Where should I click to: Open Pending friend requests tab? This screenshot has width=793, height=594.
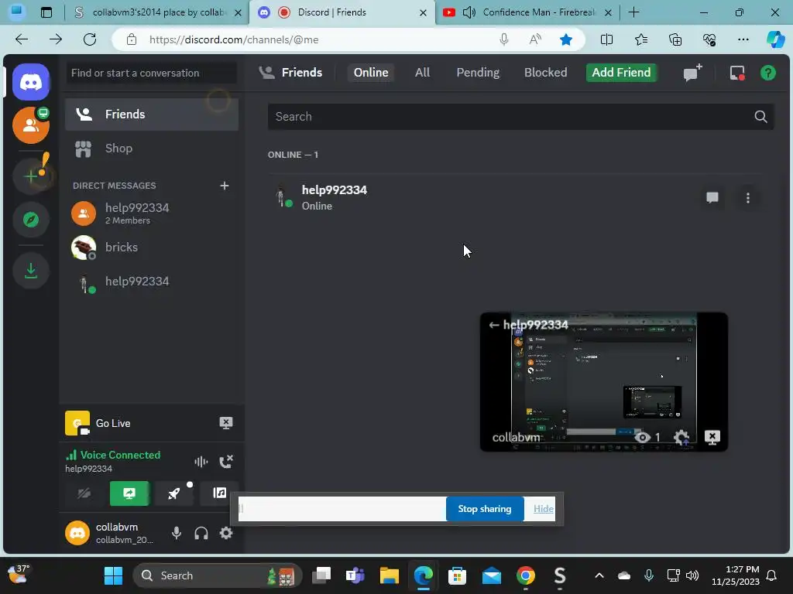478,72
